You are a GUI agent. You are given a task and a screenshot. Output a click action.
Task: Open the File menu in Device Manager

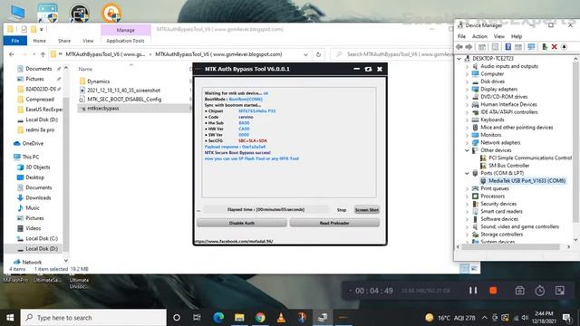[461, 36]
